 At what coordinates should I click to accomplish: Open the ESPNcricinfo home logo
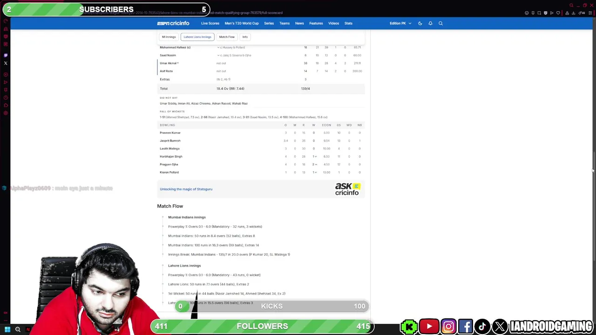pyautogui.click(x=173, y=23)
